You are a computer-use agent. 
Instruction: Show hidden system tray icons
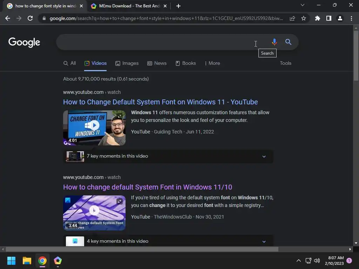(x=299, y=261)
